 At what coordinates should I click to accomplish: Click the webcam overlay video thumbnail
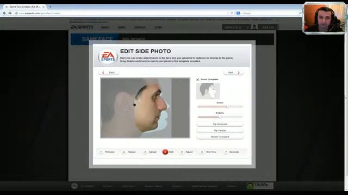pyautogui.click(x=324, y=18)
